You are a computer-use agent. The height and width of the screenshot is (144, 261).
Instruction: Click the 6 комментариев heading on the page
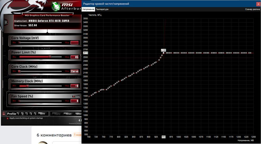coord(54,135)
